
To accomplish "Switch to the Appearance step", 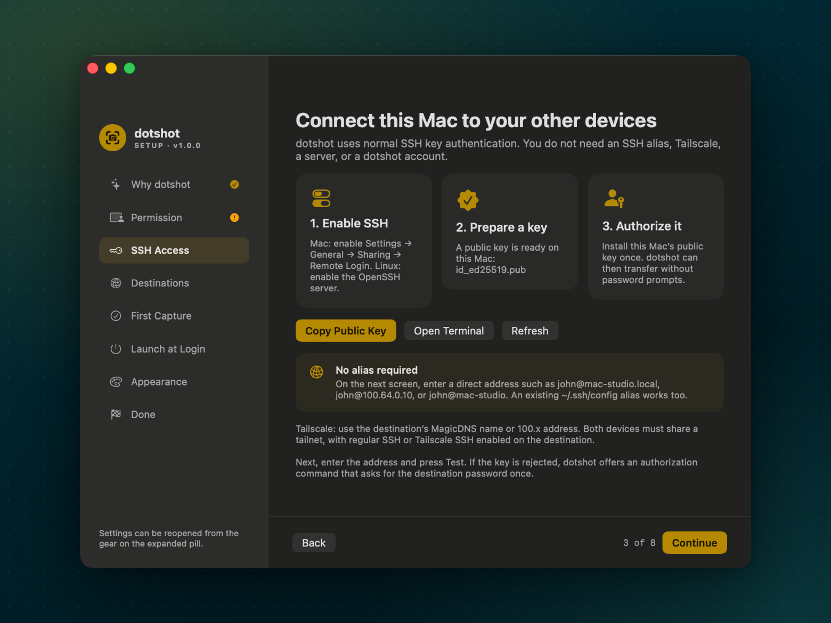I will (x=174, y=382).
